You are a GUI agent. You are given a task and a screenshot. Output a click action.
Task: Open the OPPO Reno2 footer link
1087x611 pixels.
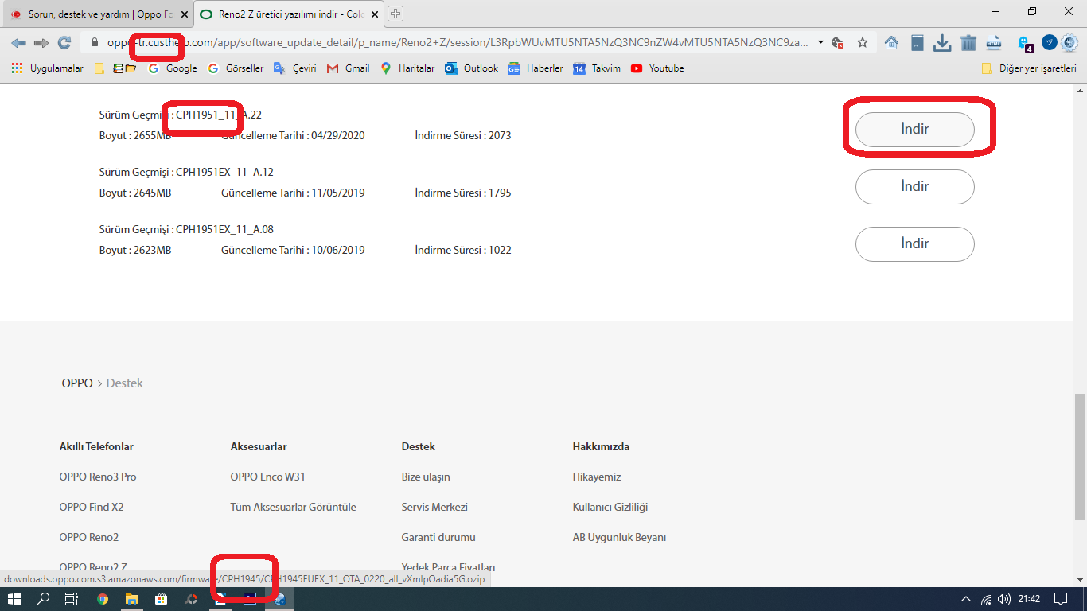89,537
